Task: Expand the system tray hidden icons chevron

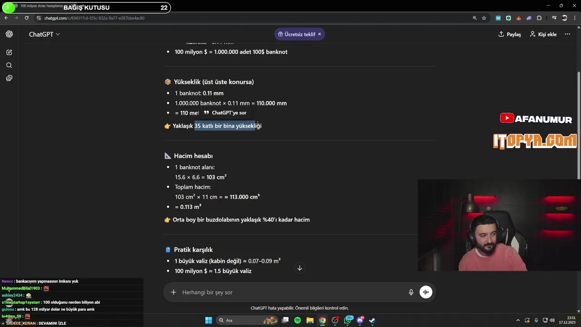Action: [518, 320]
